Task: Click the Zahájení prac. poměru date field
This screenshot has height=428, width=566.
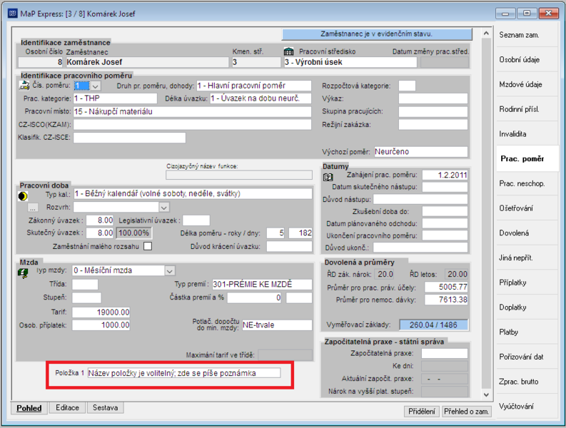Action: click(445, 175)
